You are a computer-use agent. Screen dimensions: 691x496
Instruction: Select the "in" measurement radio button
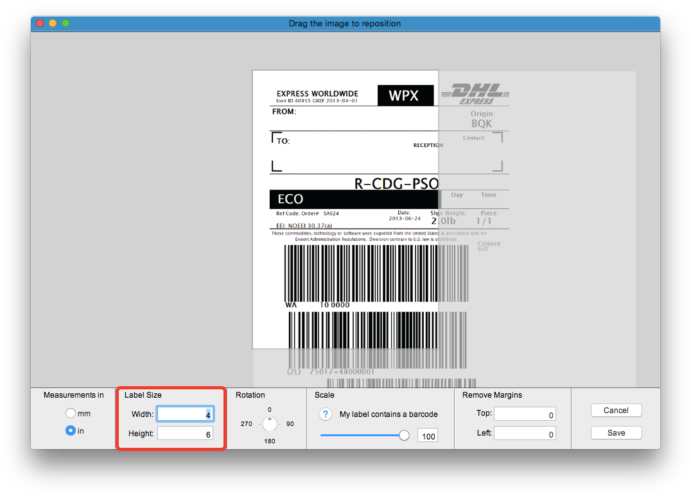(71, 431)
